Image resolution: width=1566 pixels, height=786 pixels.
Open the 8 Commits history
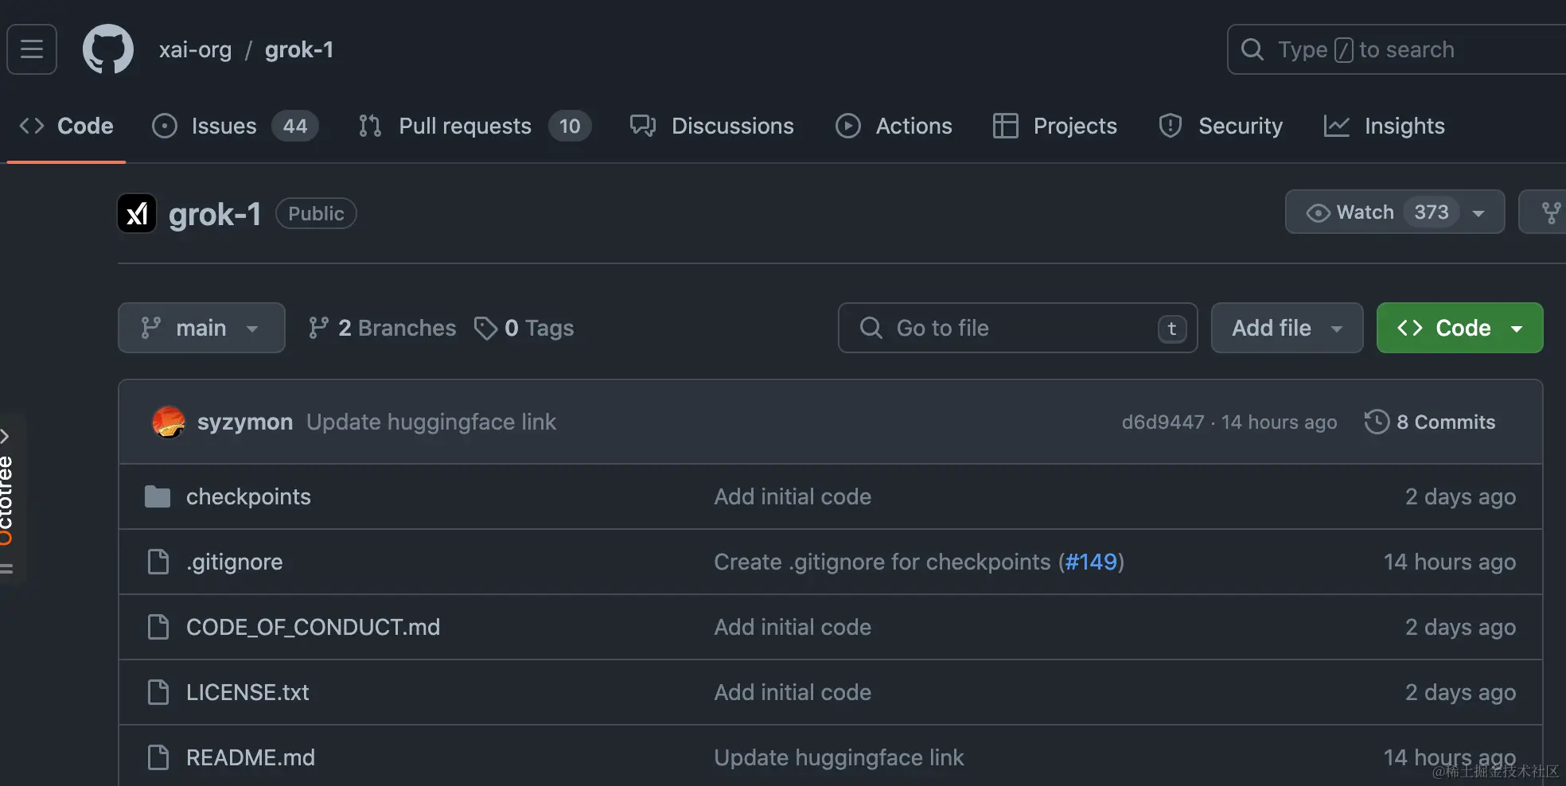pos(1431,422)
